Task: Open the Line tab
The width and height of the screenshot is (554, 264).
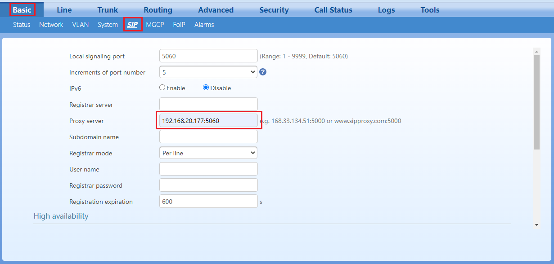Action: click(x=64, y=10)
